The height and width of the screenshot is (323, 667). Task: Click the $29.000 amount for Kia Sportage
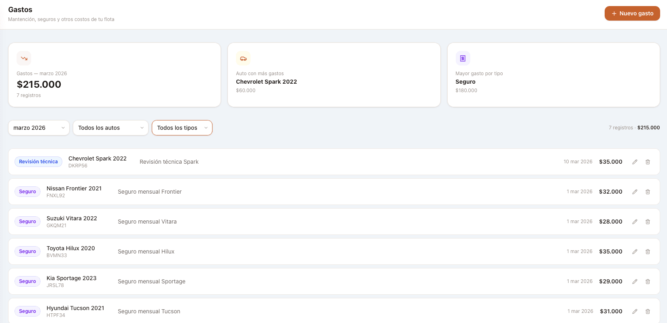click(611, 281)
